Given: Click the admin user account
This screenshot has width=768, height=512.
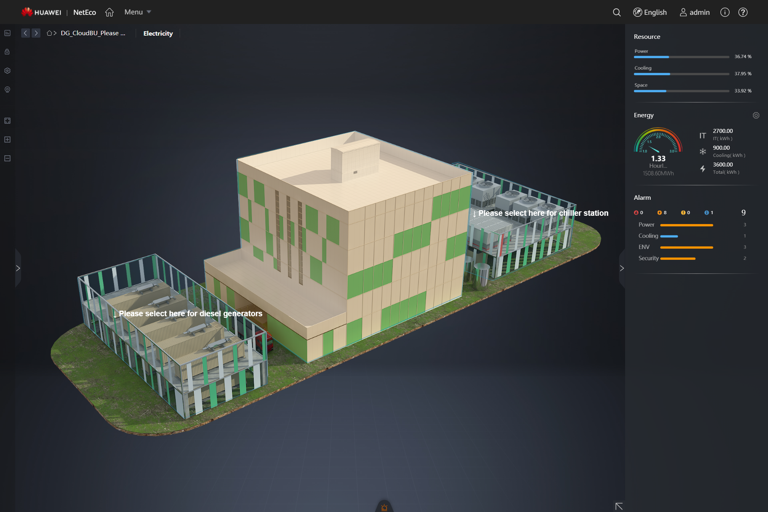Looking at the screenshot, I should (694, 12).
